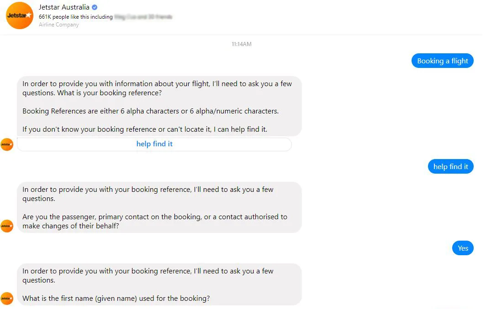This screenshot has width=486, height=309.
Task: Click the Booking References 6 alpha characters line
Action: click(150, 111)
